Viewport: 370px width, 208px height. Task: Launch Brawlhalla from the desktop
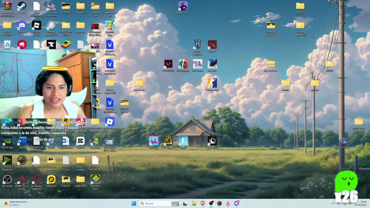click(x=95, y=143)
